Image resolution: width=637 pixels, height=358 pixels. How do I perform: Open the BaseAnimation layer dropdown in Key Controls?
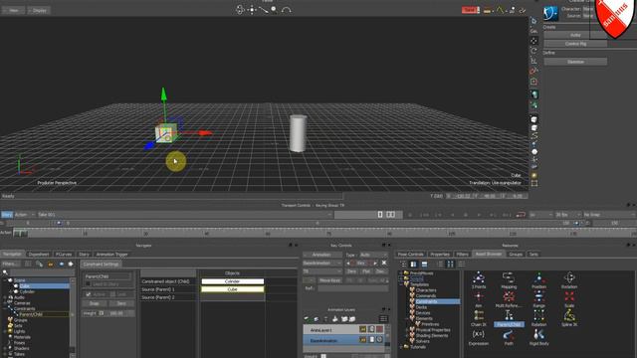322,263
